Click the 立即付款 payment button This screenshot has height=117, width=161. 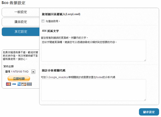pos(19,79)
